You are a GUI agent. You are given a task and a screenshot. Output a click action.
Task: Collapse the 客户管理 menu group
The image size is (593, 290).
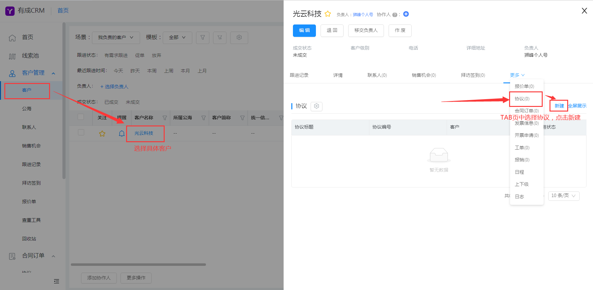point(53,73)
